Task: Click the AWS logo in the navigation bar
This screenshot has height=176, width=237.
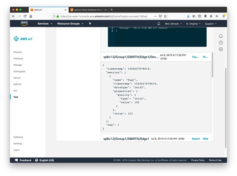Action: (x=24, y=23)
